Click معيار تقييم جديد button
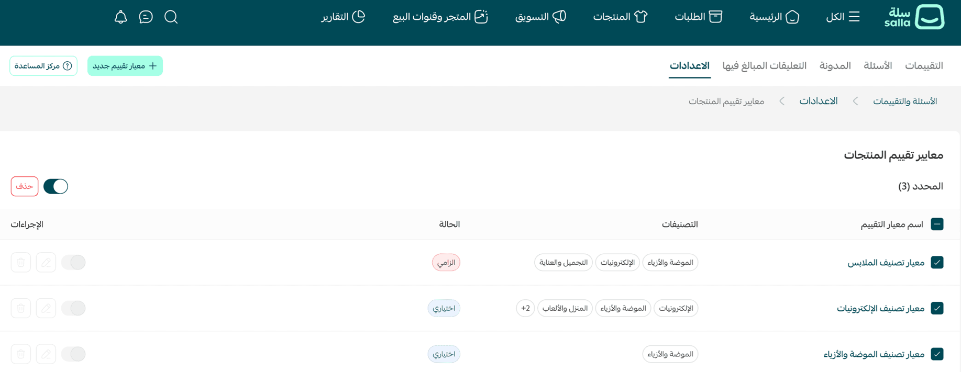The image size is (961, 372). click(125, 66)
